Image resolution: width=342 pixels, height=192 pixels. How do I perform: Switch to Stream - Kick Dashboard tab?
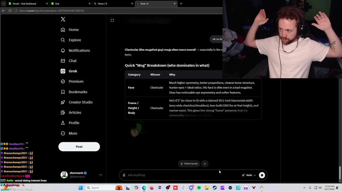pos(28,4)
